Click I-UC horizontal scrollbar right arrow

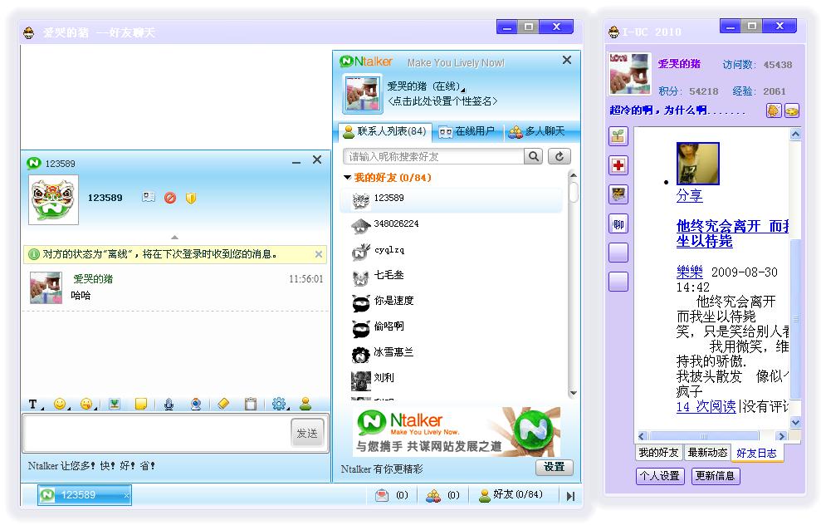pos(782,436)
